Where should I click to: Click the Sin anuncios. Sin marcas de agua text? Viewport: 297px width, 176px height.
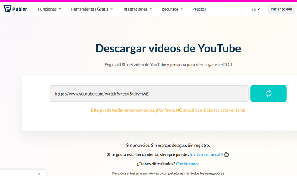168,145
